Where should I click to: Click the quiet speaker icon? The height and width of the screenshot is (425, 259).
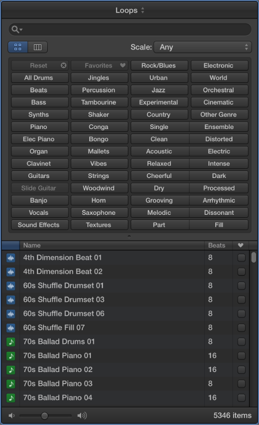coord(12,415)
